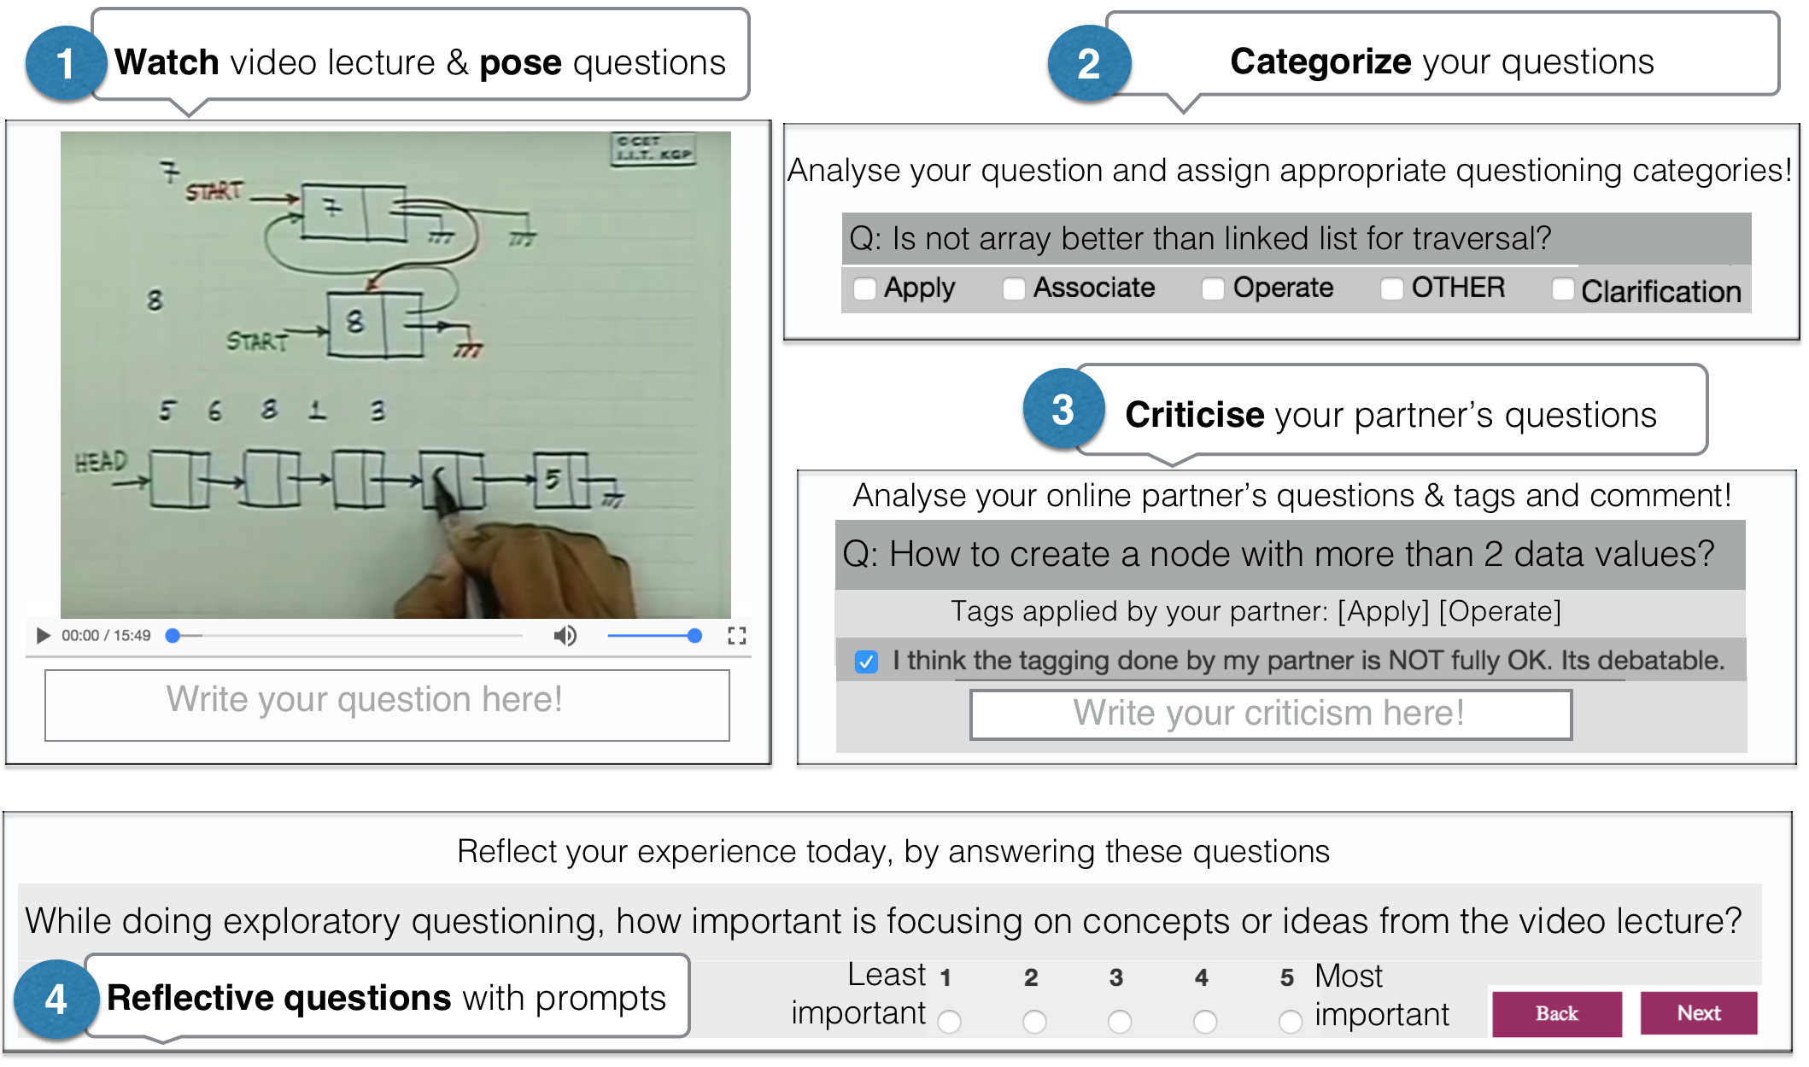Click the step 3 numbered circle
This screenshot has width=1809, height=1067.
1063,410
